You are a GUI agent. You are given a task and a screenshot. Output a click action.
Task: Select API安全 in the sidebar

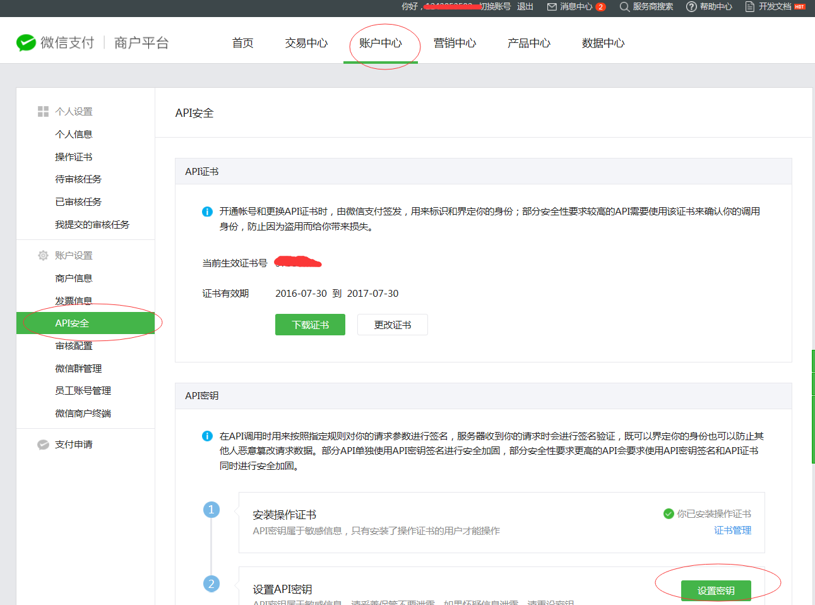click(x=85, y=323)
